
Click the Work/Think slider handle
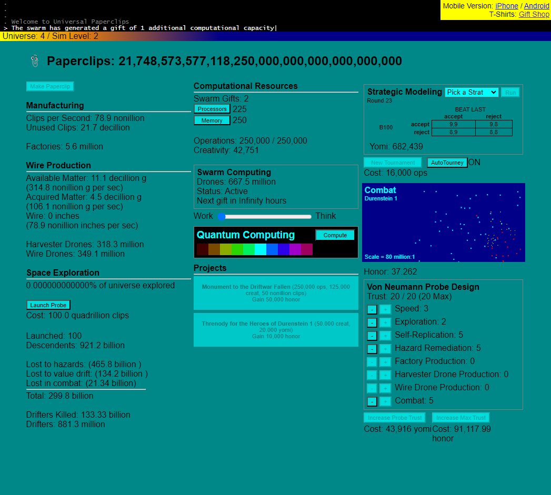point(222,216)
